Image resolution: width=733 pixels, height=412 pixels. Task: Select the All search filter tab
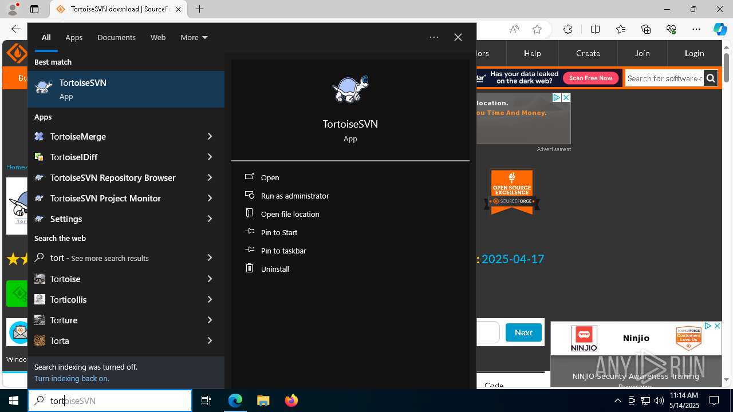tap(46, 37)
